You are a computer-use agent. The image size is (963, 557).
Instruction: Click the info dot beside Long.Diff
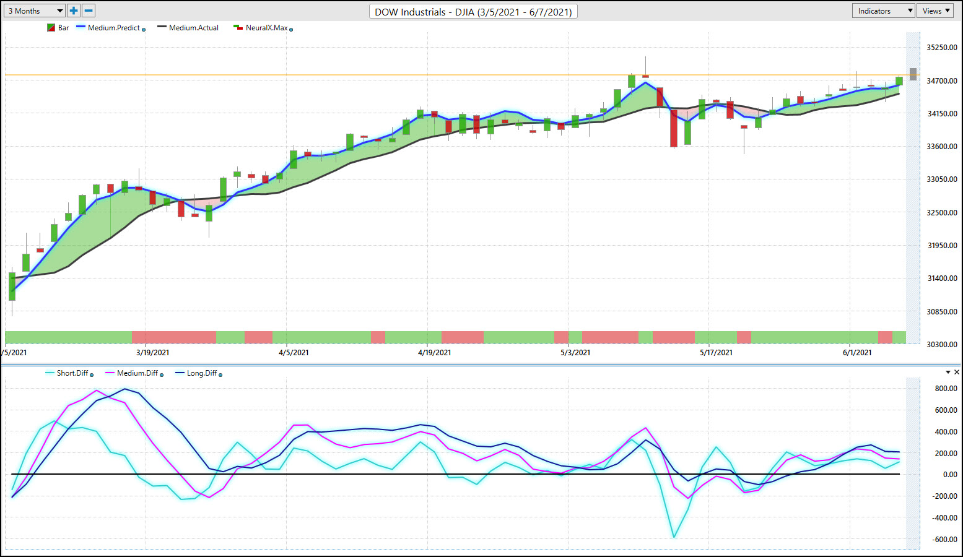(220, 374)
